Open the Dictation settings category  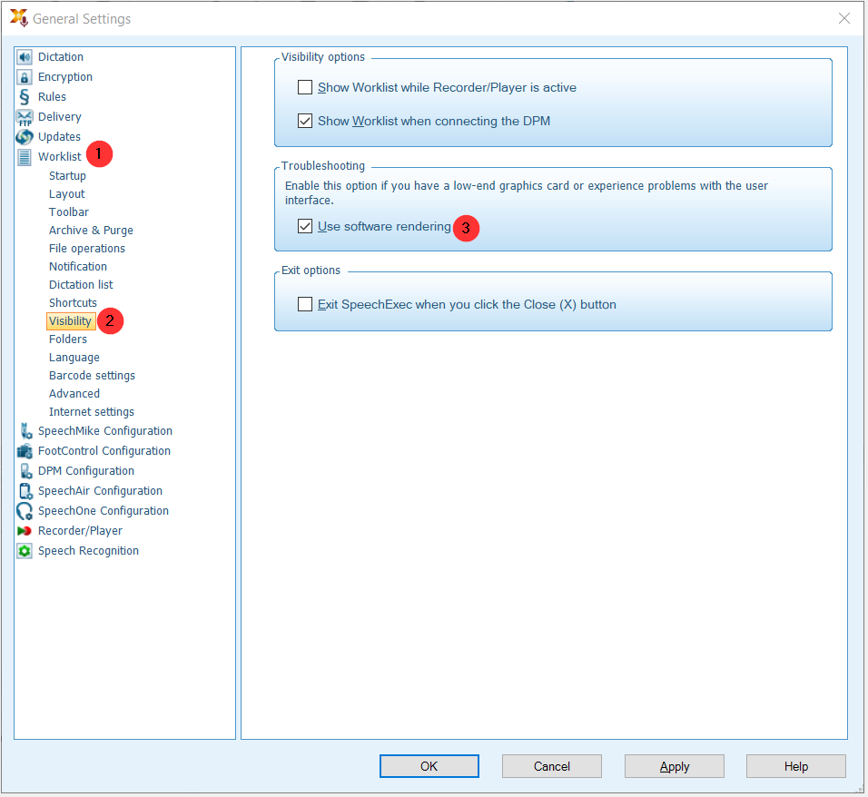pos(60,57)
